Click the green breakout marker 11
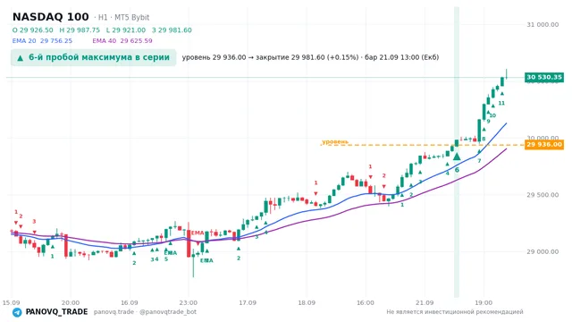572x322 pixels. [501, 103]
